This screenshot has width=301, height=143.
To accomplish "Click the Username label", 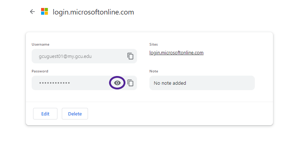I will coord(40,45).
